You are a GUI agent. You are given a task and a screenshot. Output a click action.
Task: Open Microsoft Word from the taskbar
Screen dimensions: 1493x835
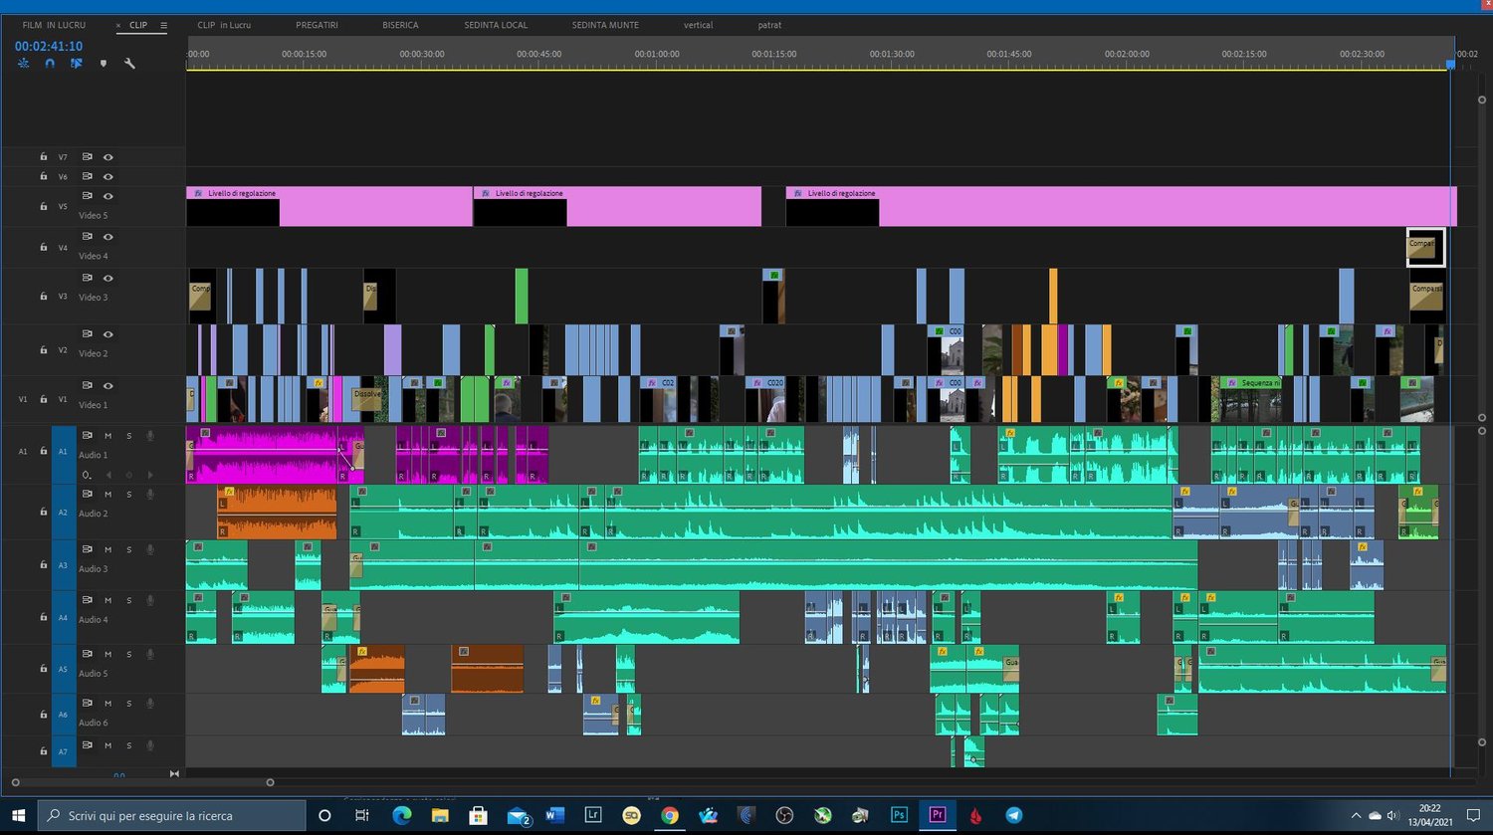(555, 815)
